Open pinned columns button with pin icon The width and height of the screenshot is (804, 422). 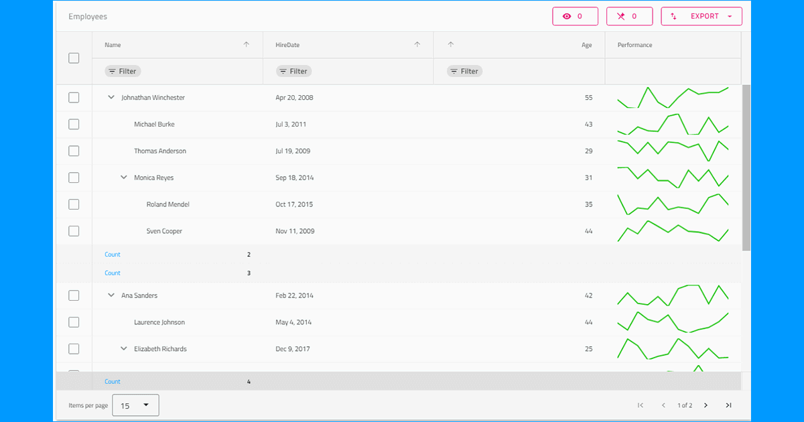pos(624,16)
